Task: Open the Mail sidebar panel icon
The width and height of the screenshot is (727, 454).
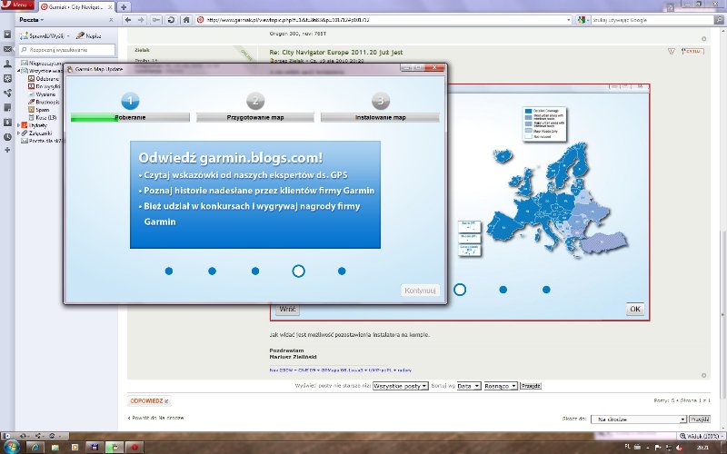Action: (7, 49)
